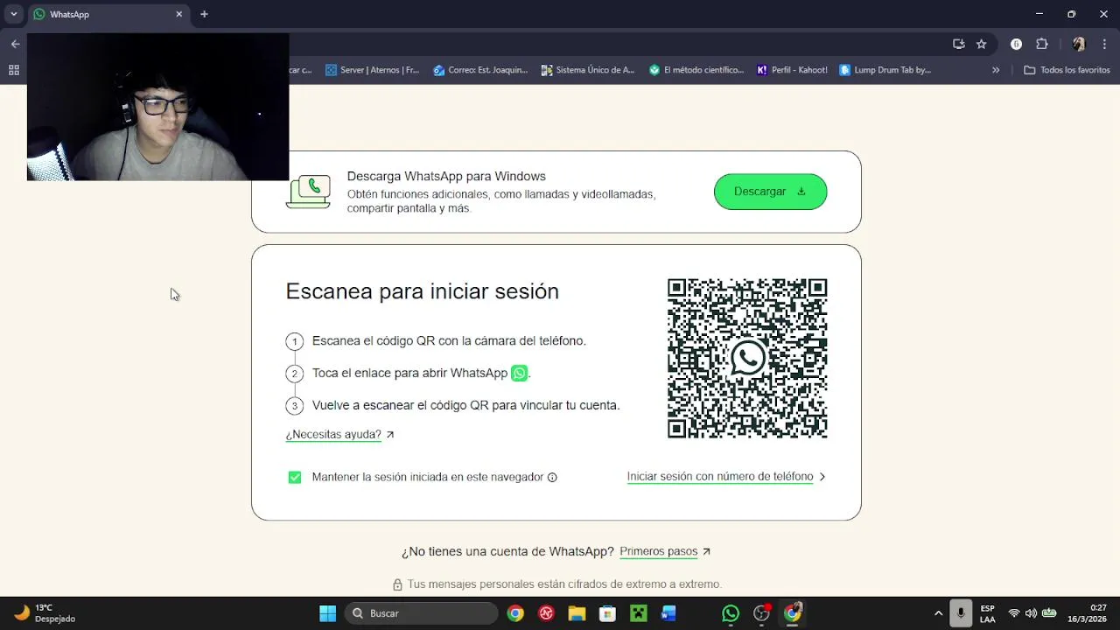Click microphone icon in system tray

pyautogui.click(x=961, y=613)
